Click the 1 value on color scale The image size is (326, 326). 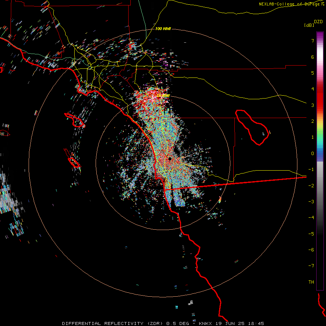pyautogui.click(x=313, y=137)
